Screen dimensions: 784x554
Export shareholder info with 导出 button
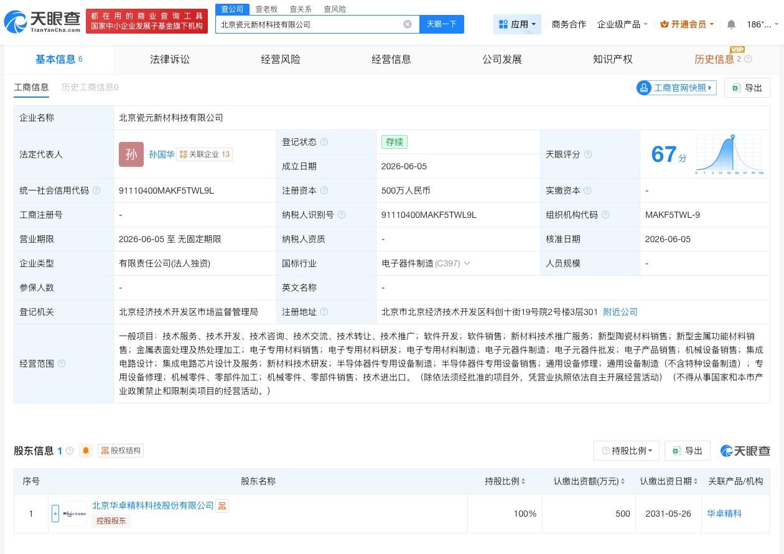click(x=688, y=451)
